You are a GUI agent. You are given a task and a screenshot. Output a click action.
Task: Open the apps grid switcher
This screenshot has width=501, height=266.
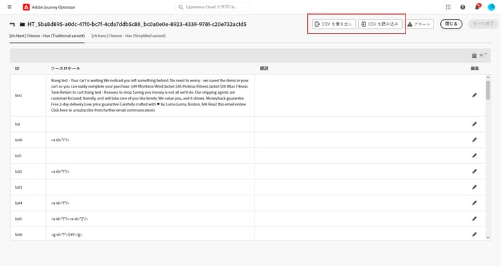448,7
